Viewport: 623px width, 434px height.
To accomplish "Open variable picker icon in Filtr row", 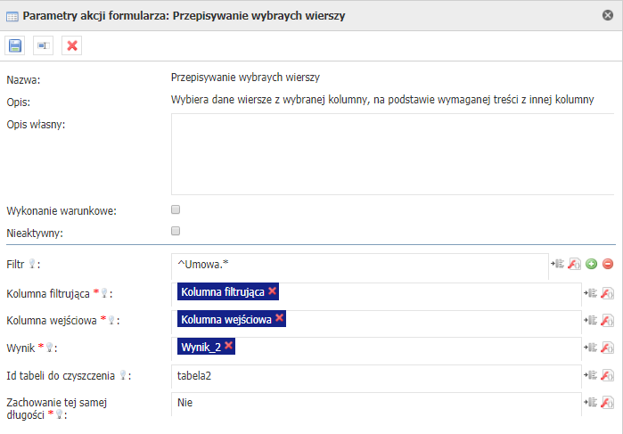I will 557,264.
